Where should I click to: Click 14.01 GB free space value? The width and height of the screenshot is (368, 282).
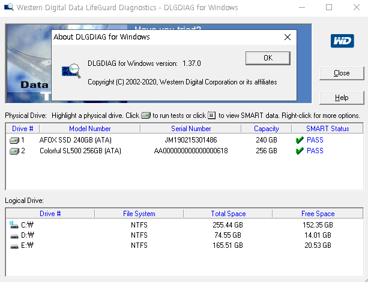click(x=318, y=235)
